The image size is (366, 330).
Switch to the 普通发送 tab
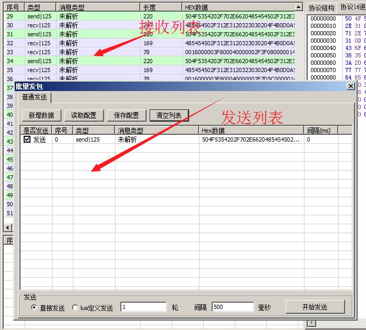coord(35,97)
